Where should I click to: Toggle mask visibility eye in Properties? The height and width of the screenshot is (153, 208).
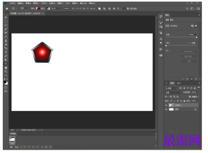coord(192,79)
